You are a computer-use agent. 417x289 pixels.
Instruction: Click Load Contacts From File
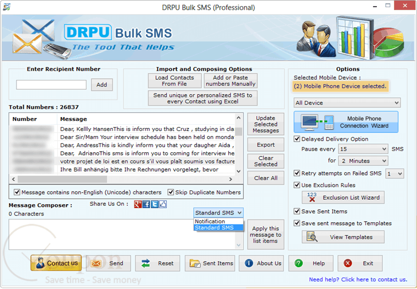point(174,80)
